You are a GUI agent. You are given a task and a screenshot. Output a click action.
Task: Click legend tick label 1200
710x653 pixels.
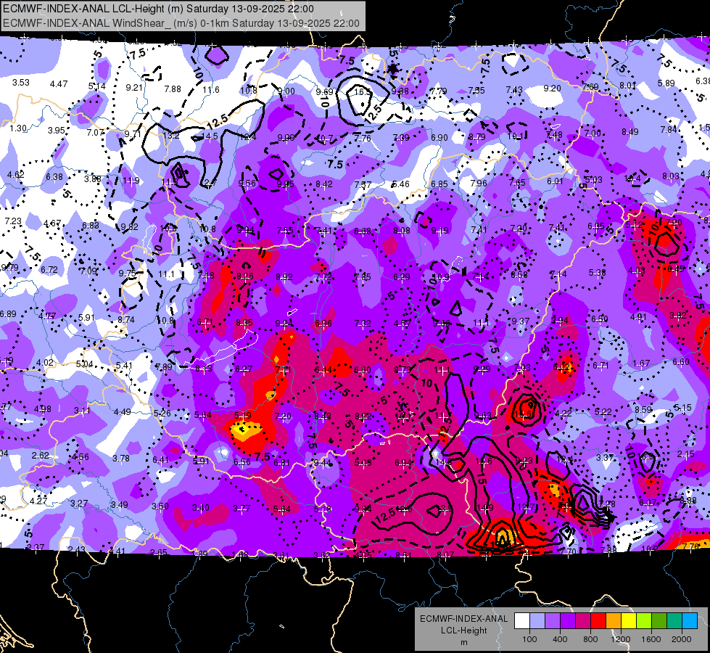click(x=621, y=639)
